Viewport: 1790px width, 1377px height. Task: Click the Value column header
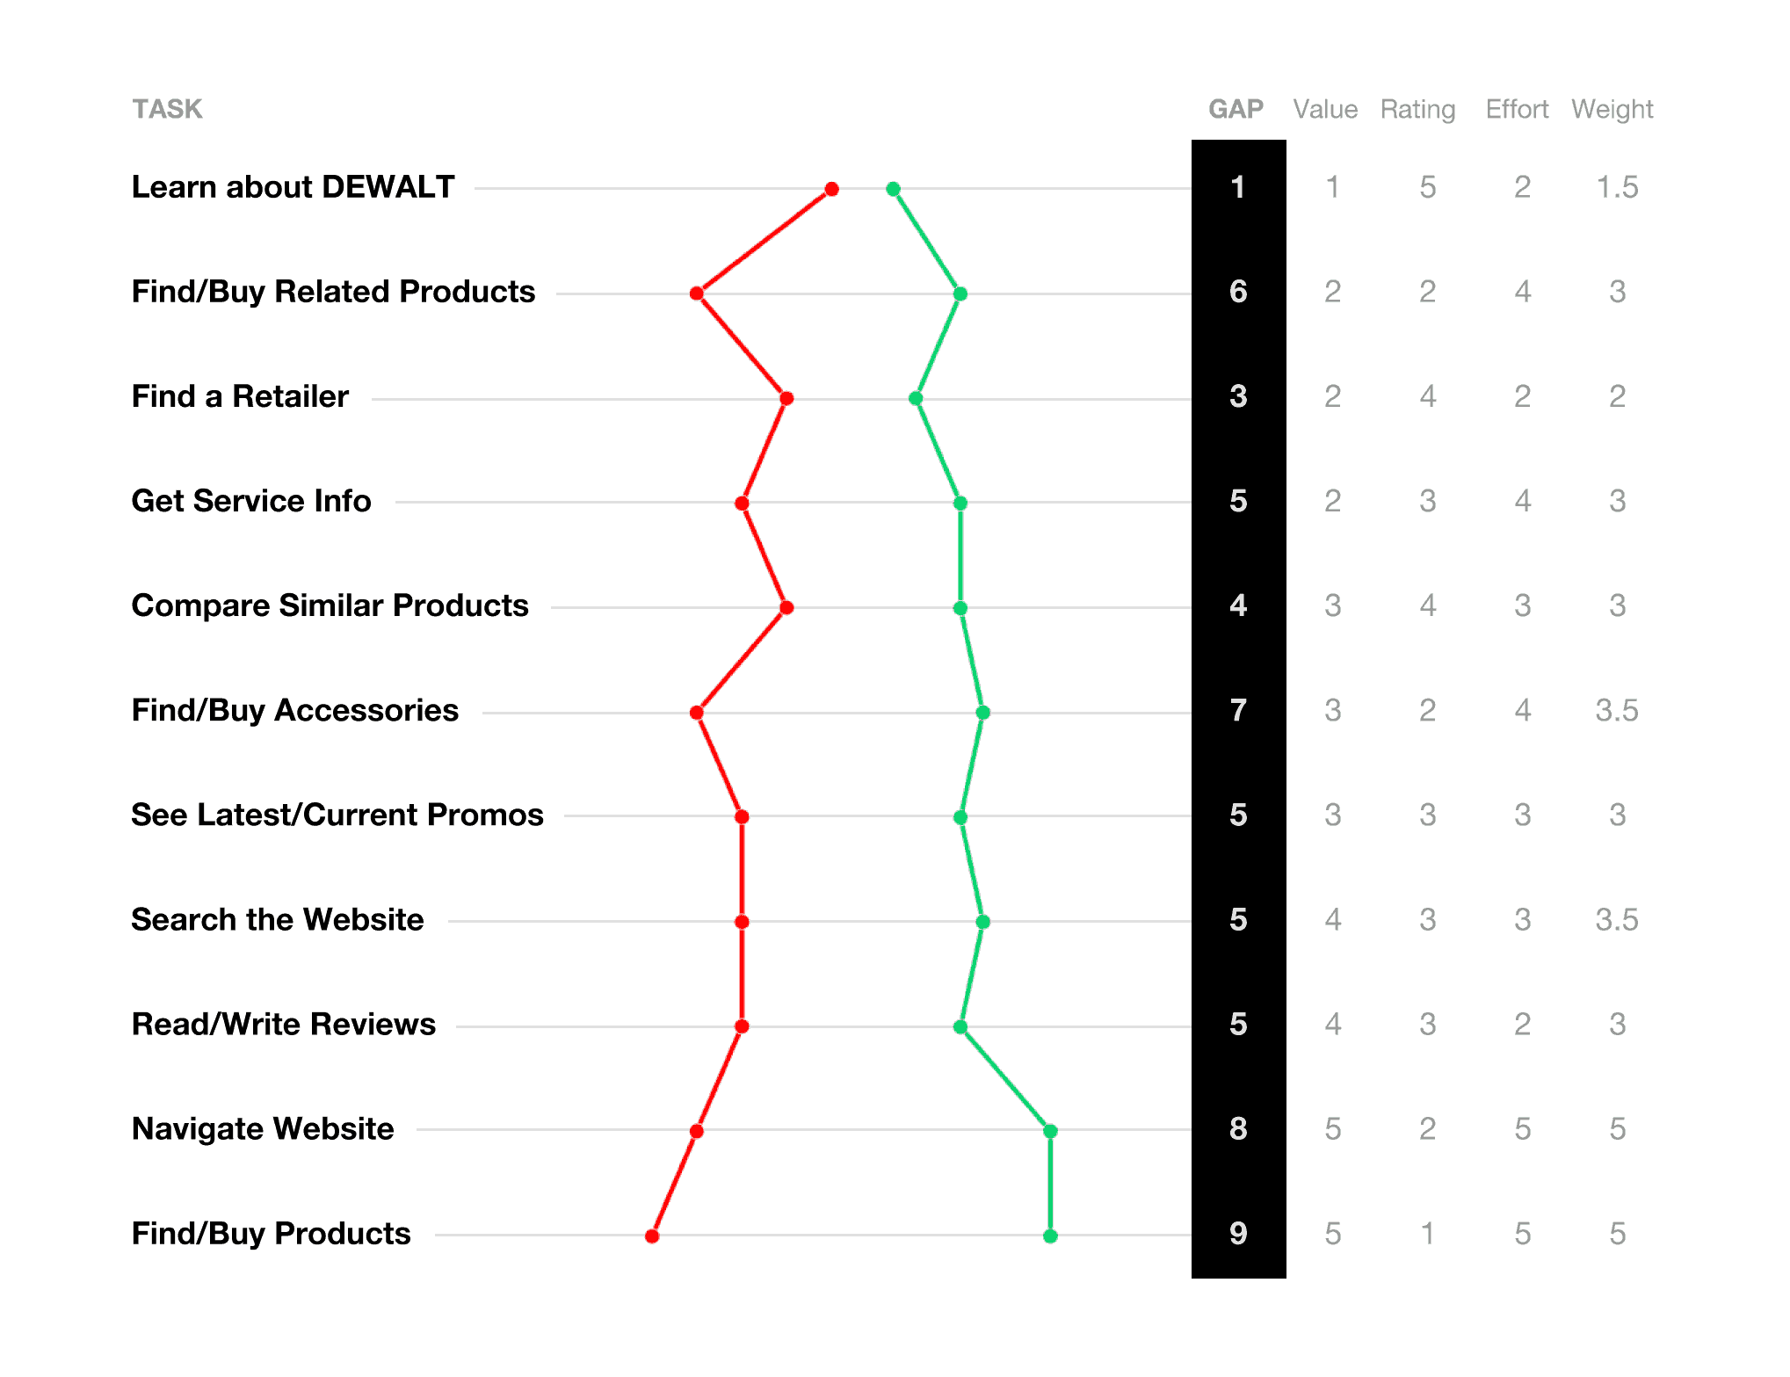[1325, 109]
